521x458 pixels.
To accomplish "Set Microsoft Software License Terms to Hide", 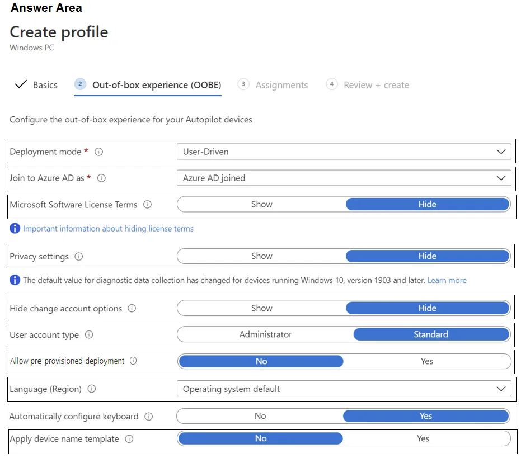I will tap(428, 204).
